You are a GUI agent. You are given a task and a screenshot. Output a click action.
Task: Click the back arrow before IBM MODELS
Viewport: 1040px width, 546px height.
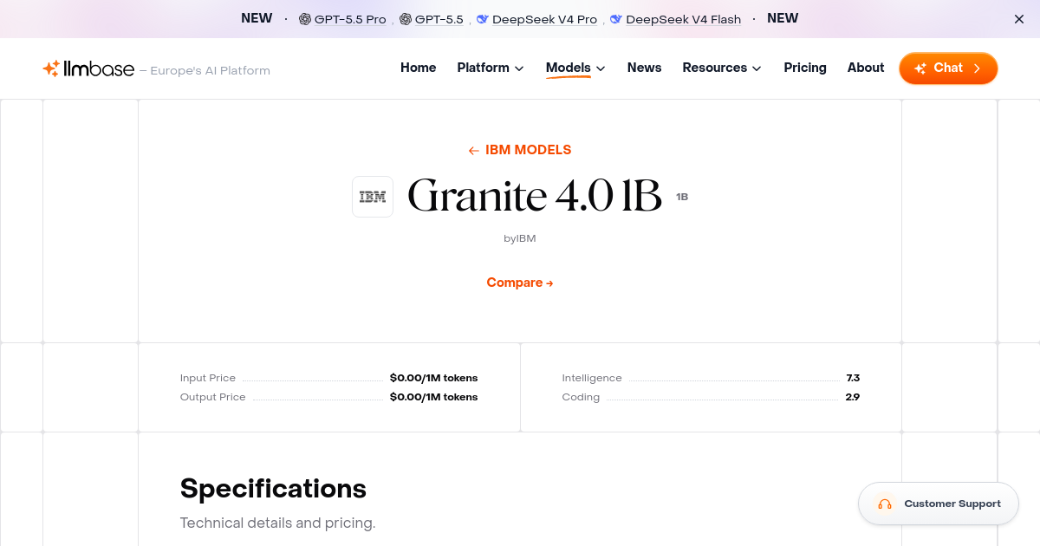pyautogui.click(x=473, y=150)
